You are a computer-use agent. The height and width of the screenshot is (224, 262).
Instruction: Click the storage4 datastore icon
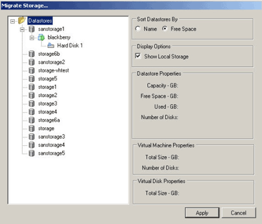[x=31, y=112]
